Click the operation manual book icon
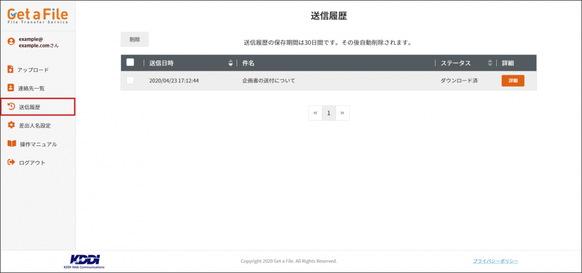582x273 pixels. tap(11, 144)
